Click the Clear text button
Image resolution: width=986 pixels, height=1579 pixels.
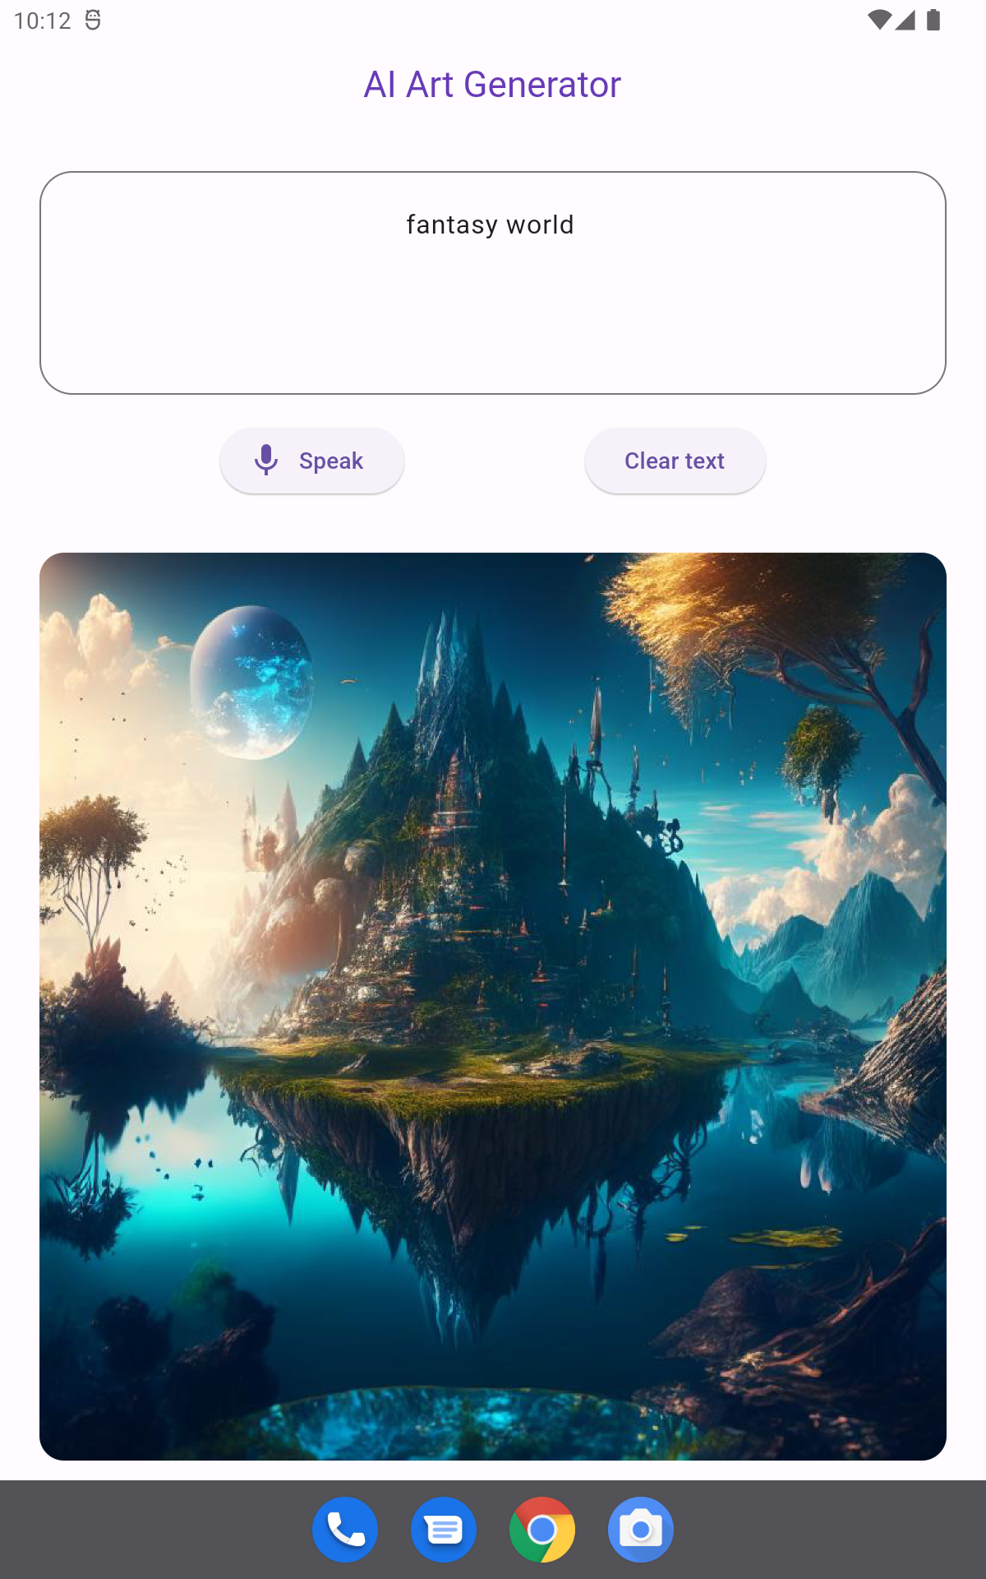click(x=675, y=461)
